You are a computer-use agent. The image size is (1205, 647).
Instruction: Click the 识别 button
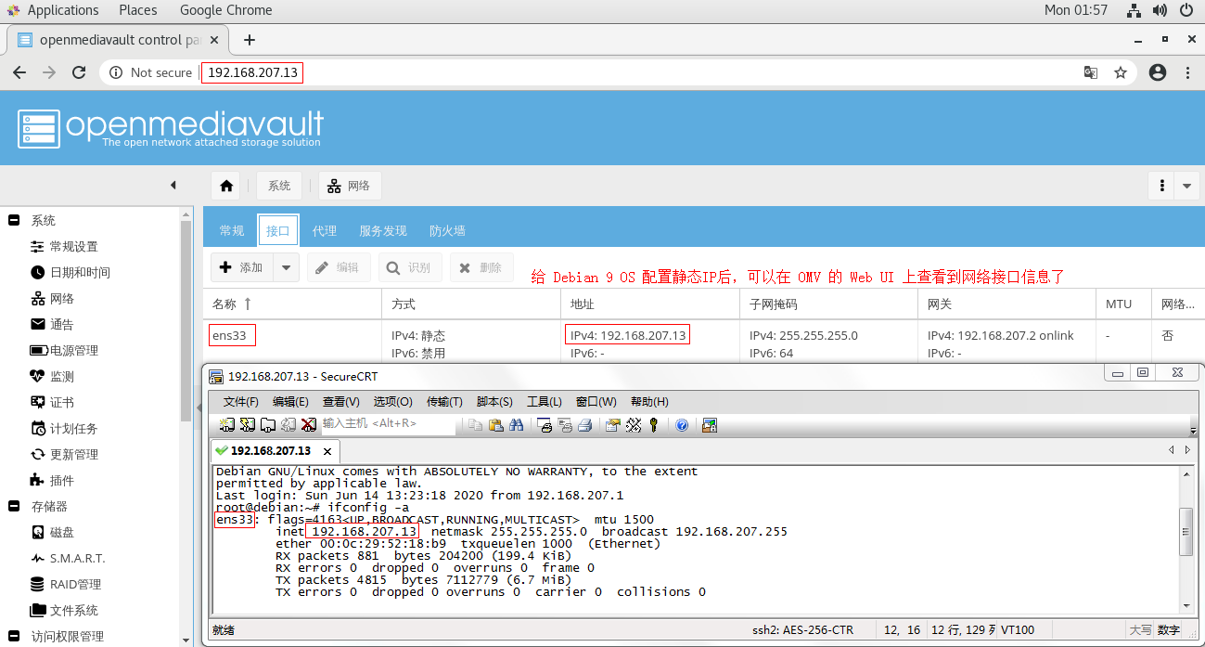[410, 266]
